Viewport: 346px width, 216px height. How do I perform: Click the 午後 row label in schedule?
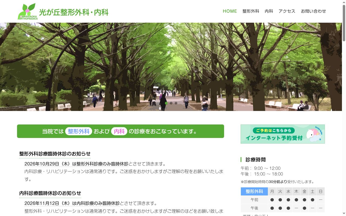coord(254,208)
